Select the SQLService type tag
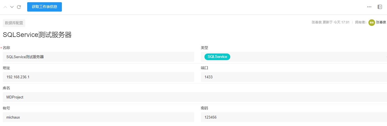The height and width of the screenshot is (126, 387). (x=217, y=57)
